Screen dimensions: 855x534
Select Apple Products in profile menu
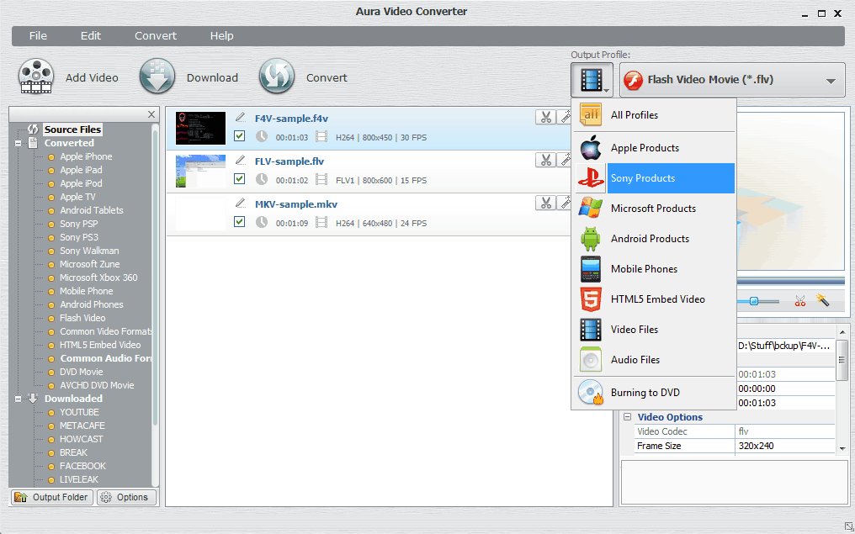(654, 148)
